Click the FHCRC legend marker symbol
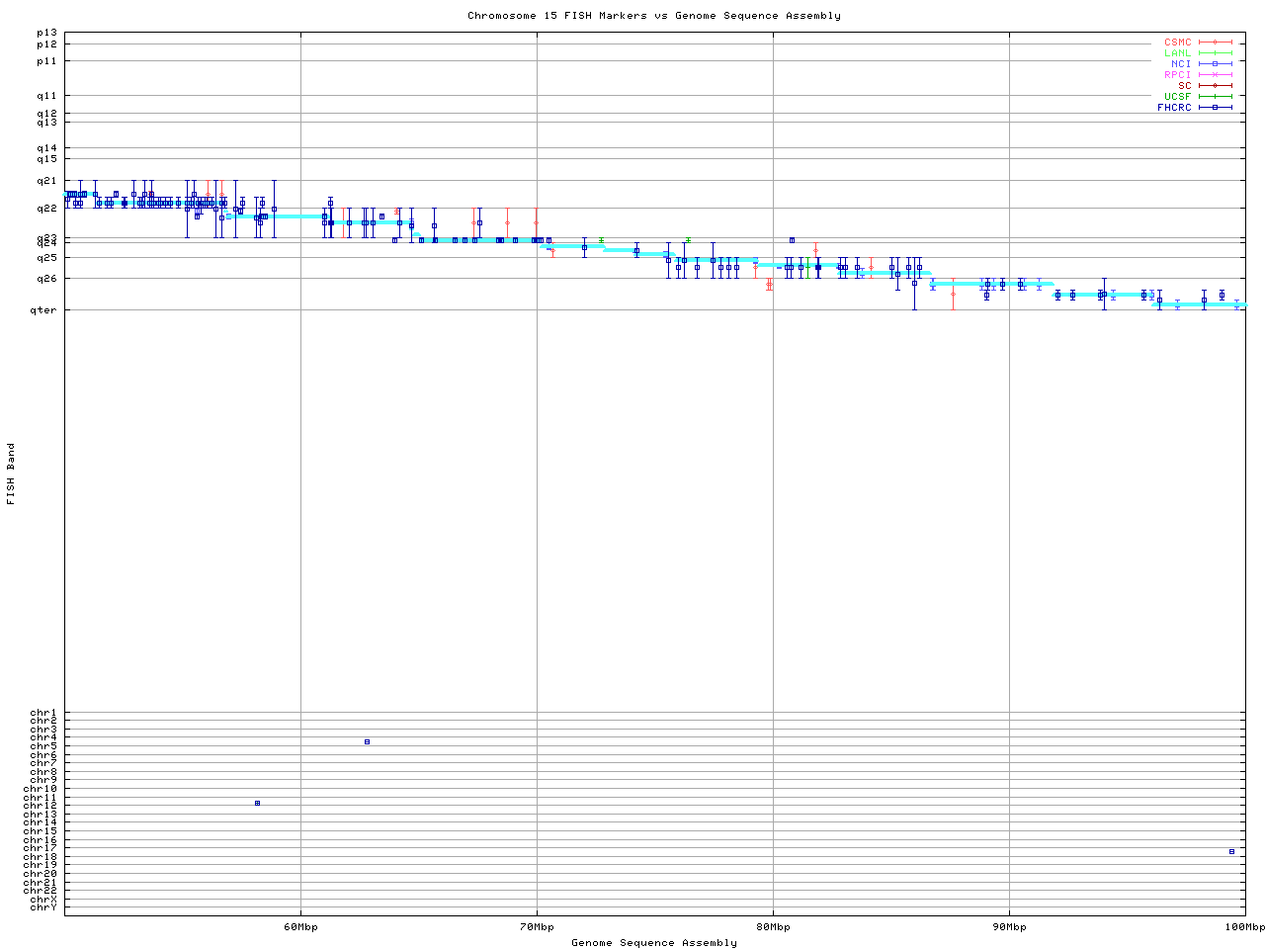The height and width of the screenshot is (949, 1265). pyautogui.click(x=1215, y=108)
